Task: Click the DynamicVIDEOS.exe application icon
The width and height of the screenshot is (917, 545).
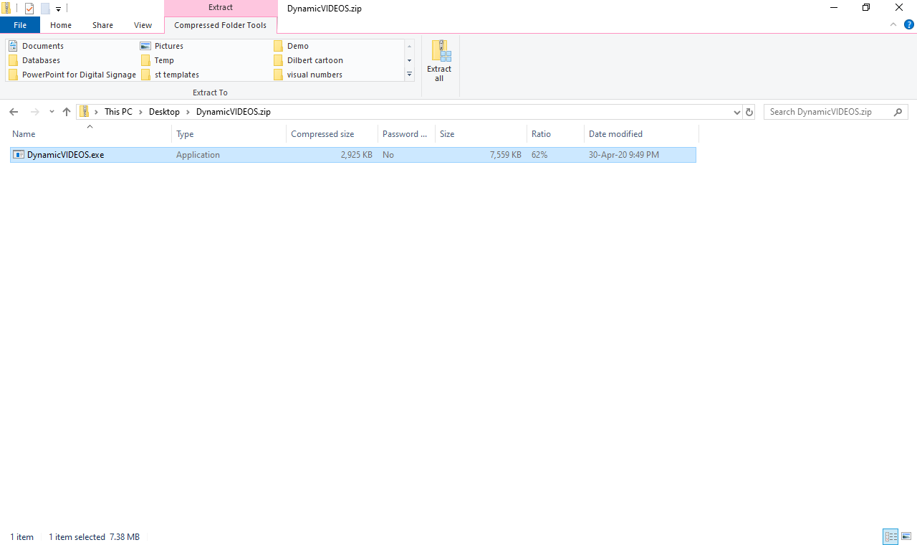Action: click(19, 155)
